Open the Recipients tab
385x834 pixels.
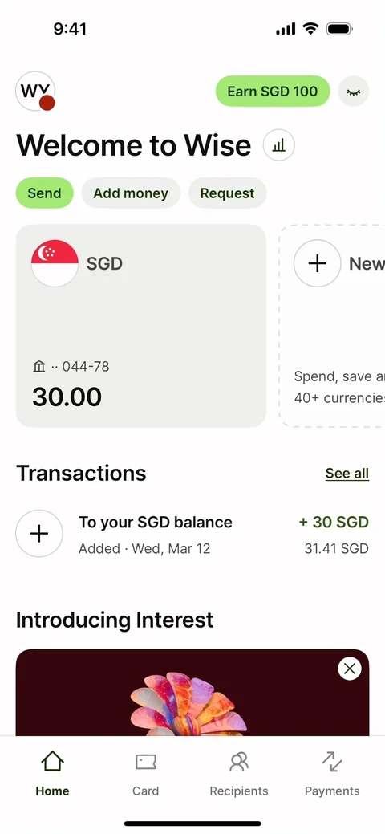pyautogui.click(x=239, y=774)
